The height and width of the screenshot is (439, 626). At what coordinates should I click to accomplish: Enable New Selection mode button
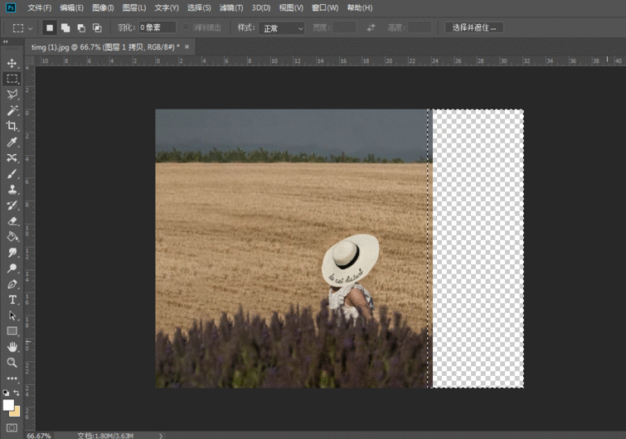50,28
